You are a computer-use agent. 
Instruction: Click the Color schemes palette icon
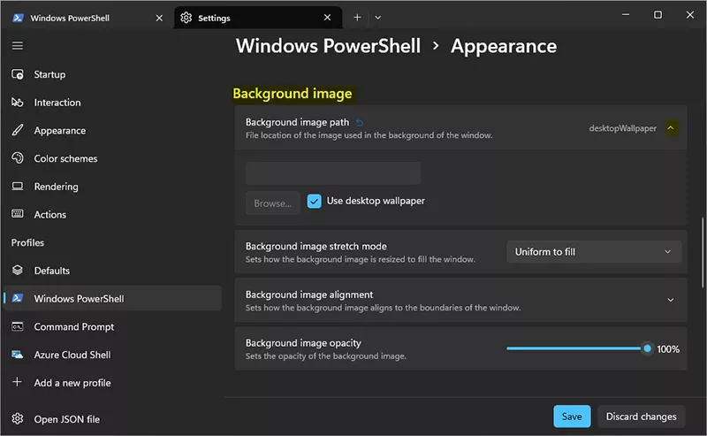[x=17, y=158]
